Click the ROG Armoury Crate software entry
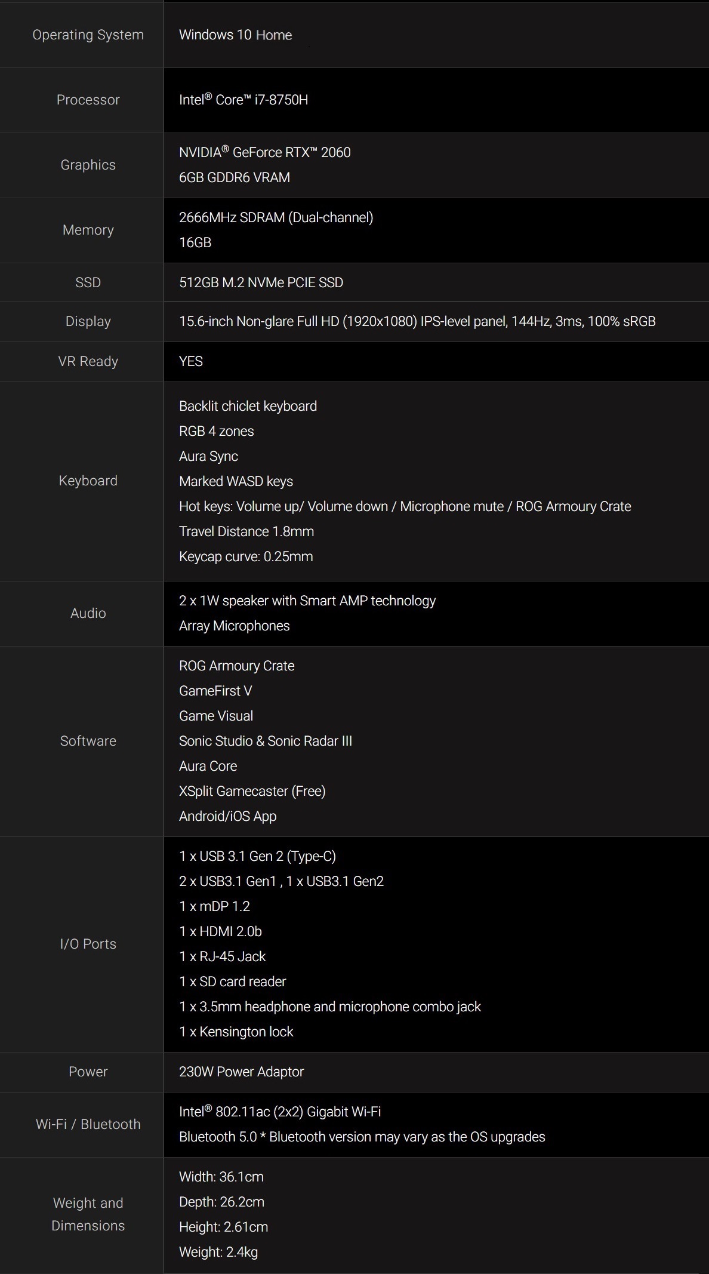Screen dimensions: 709x1274 click(237, 666)
